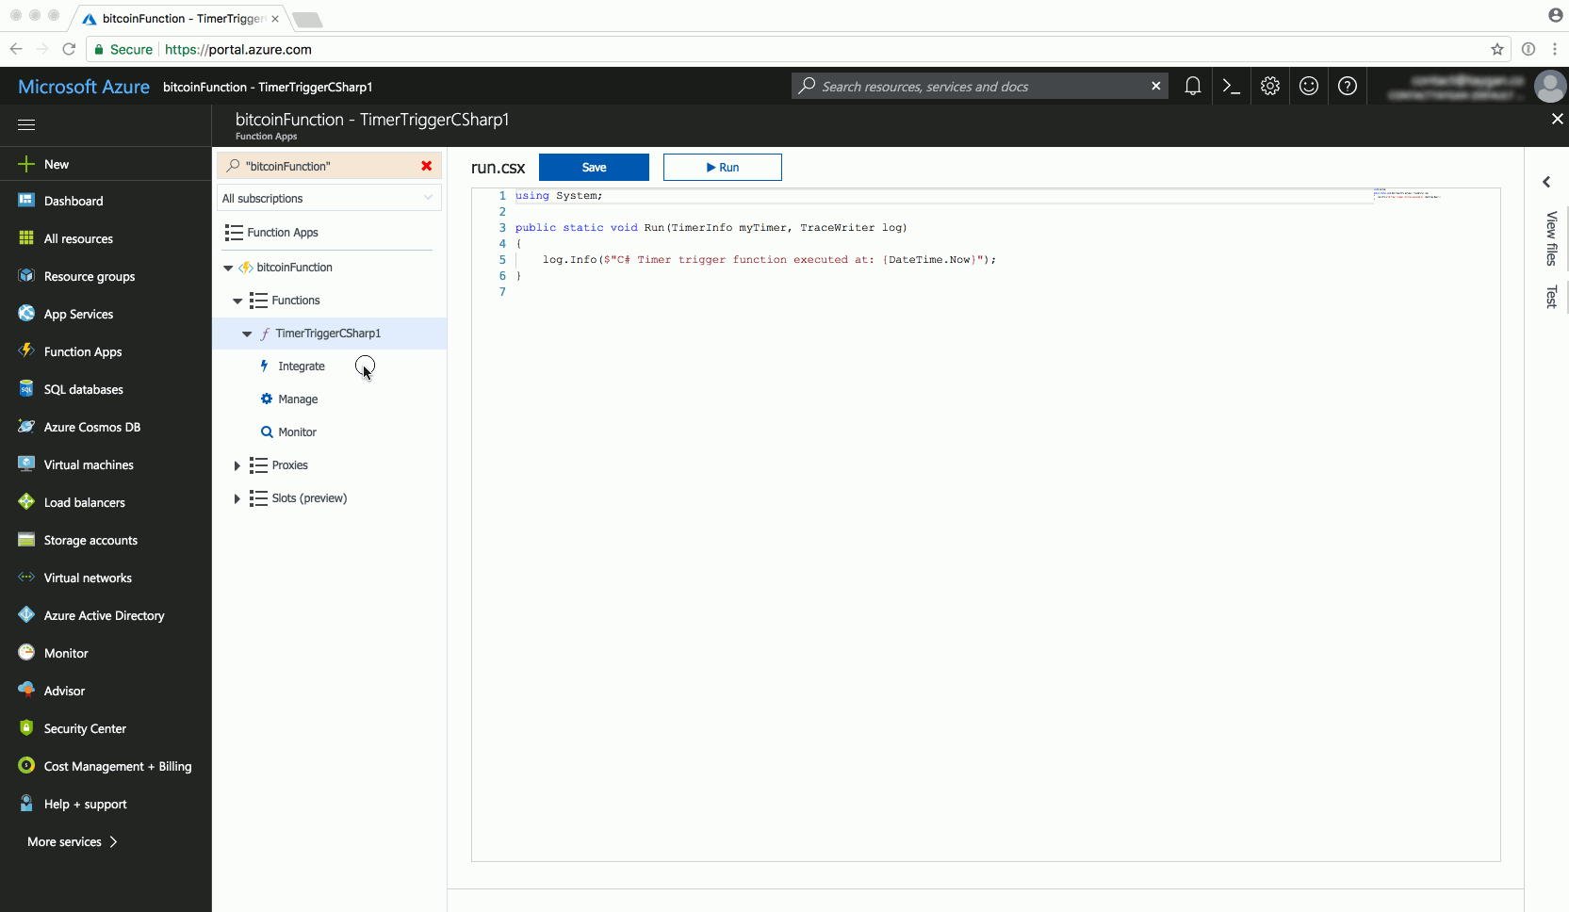Viewport: 1569px width, 912px height.
Task: Click the Integrate lightning icon
Action: 264,366
